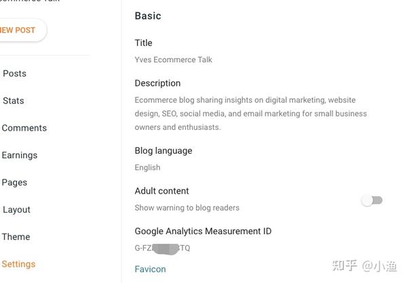This screenshot has height=283, width=407.
Task: Select Earnings in the sidebar
Action: (x=20, y=155)
